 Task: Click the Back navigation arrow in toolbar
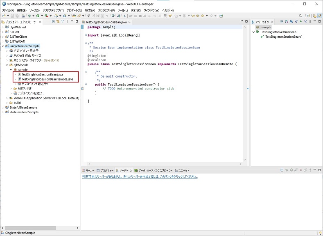tap(202, 16)
